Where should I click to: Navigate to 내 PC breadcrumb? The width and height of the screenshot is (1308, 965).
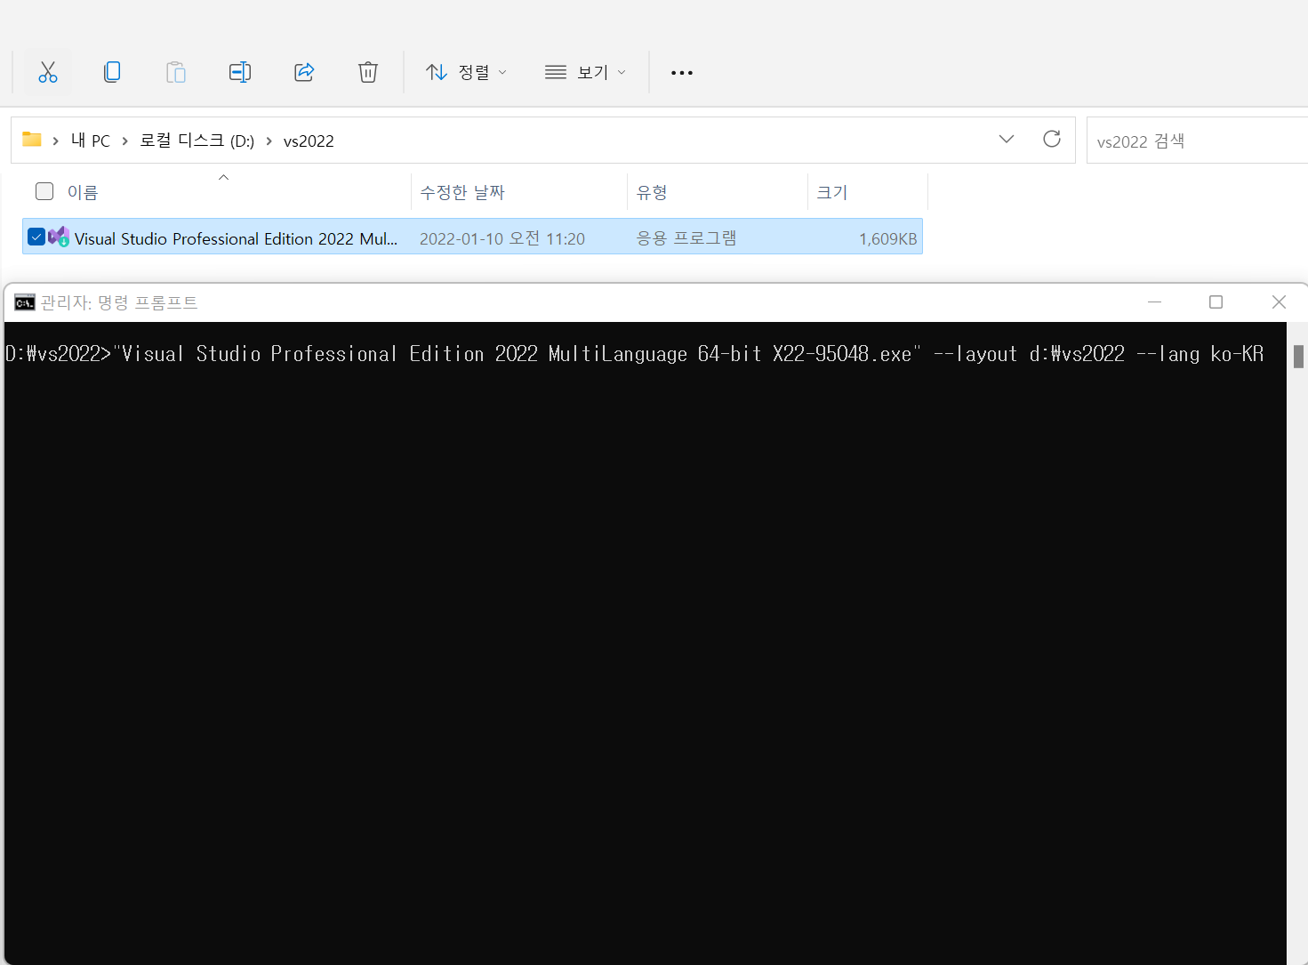[91, 141]
